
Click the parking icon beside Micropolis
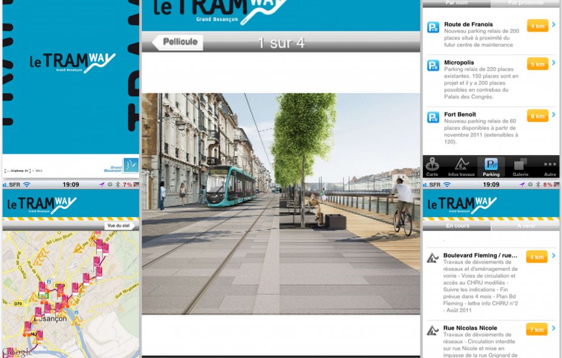(x=433, y=66)
